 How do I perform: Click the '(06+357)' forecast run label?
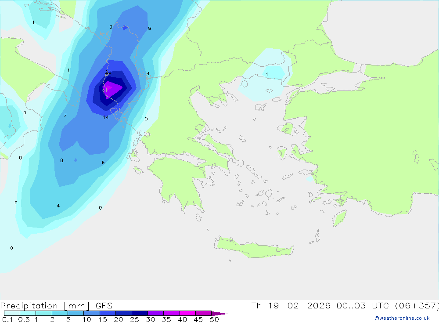pyautogui.click(x=417, y=305)
